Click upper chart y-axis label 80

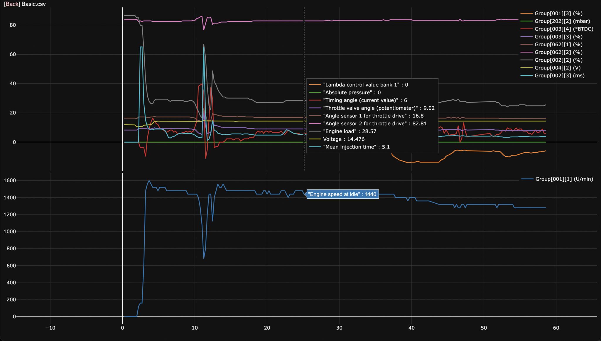tap(12, 25)
